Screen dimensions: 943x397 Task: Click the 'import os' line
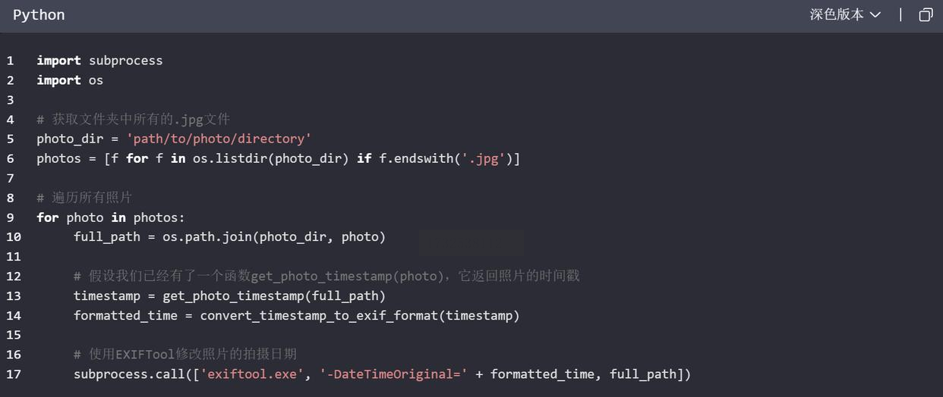pyautogui.click(x=70, y=80)
